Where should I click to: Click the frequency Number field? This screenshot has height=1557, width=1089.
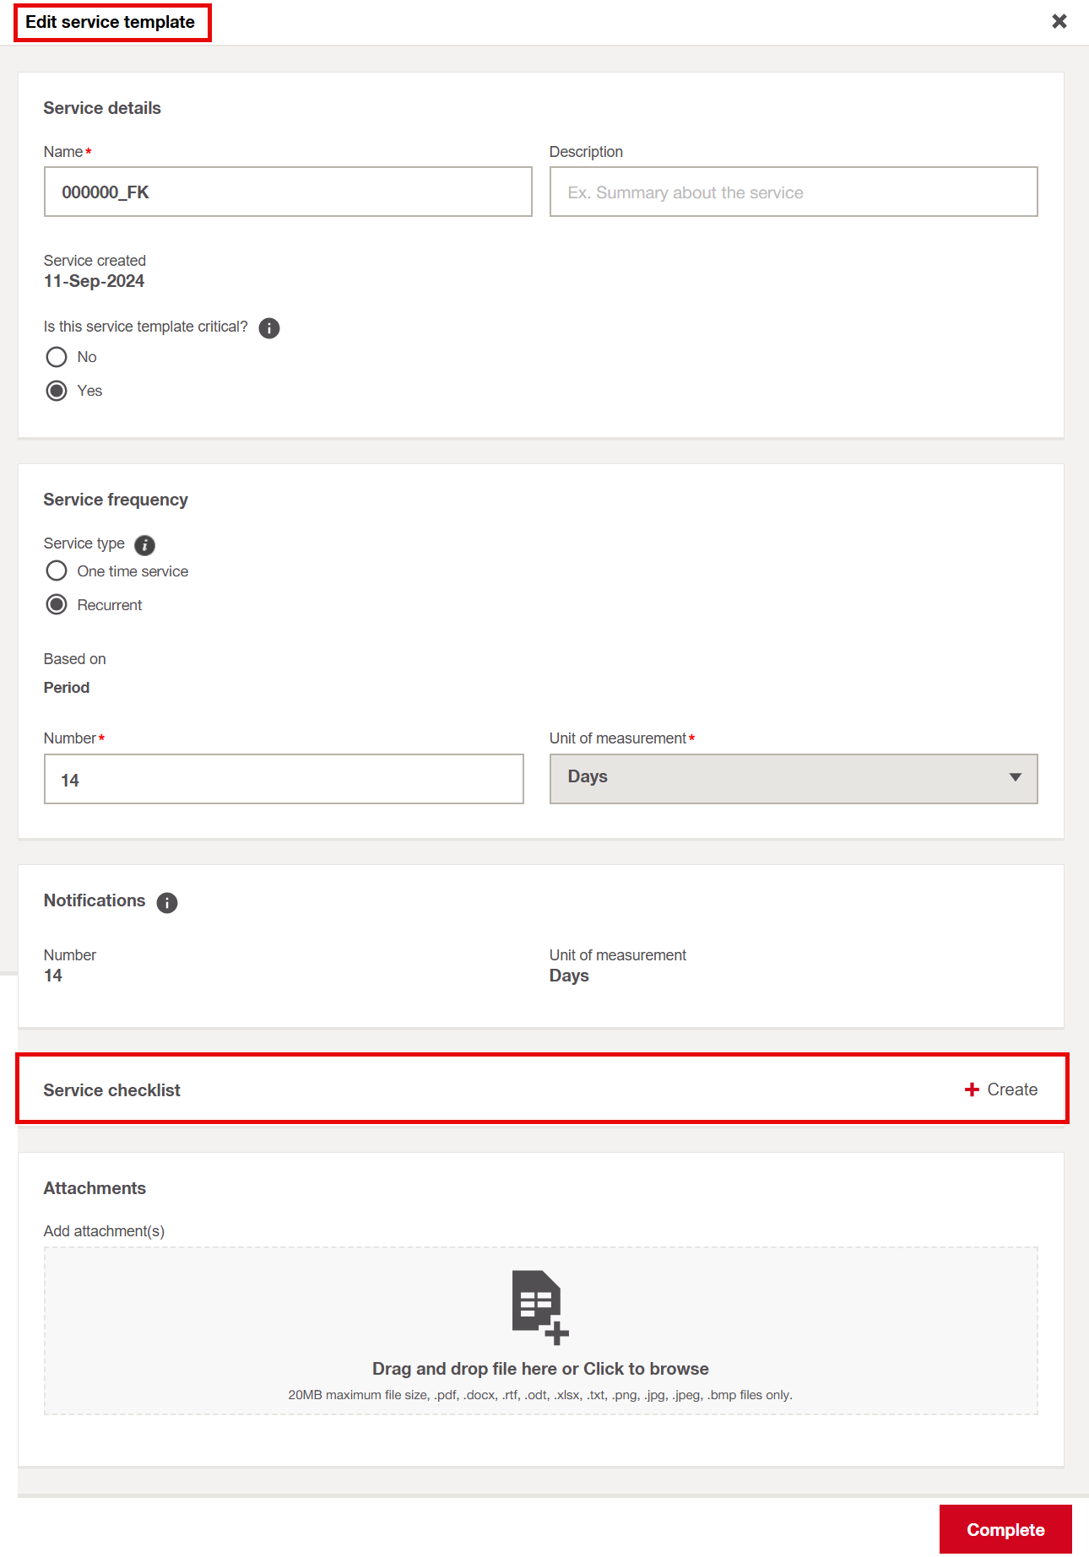pyautogui.click(x=284, y=779)
